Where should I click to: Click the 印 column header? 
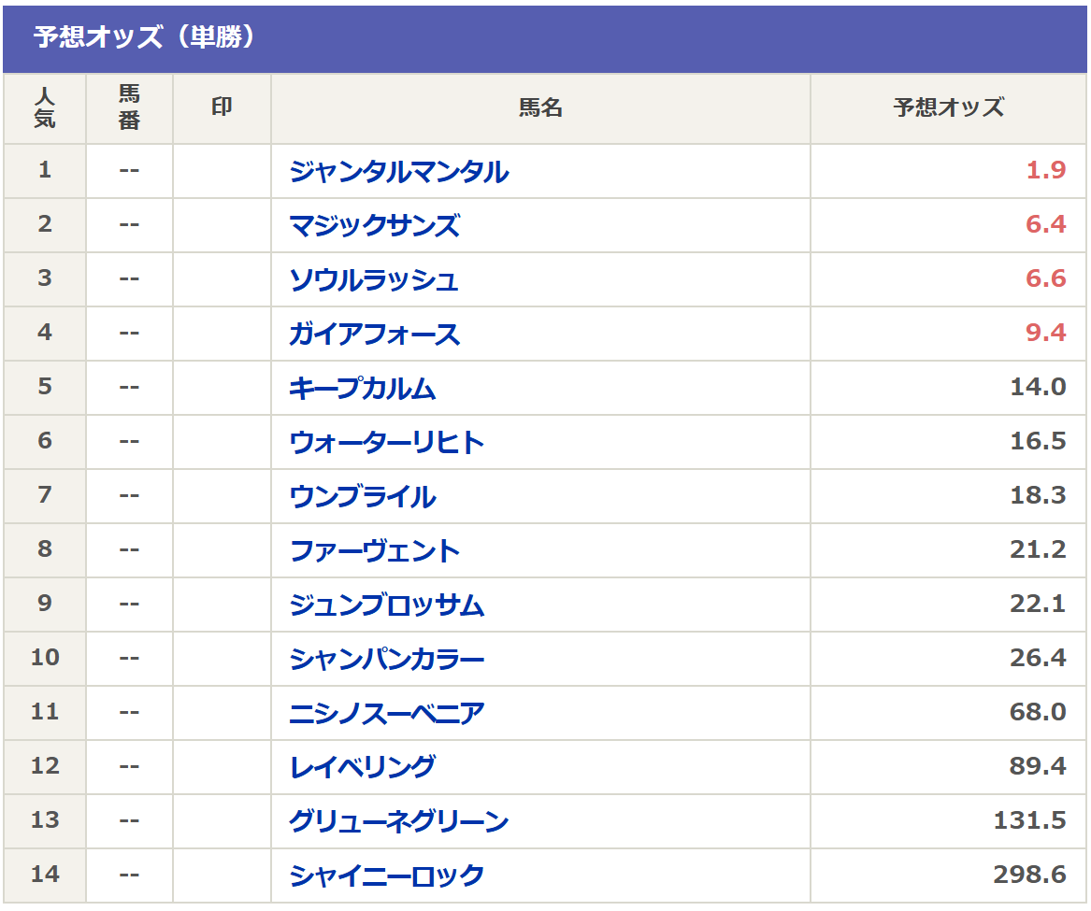tap(222, 108)
